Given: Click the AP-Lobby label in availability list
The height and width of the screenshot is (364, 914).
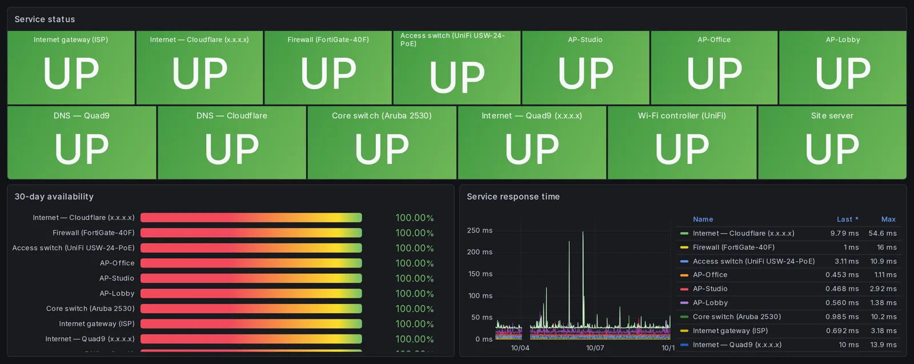Looking at the screenshot, I should pyautogui.click(x=117, y=293).
